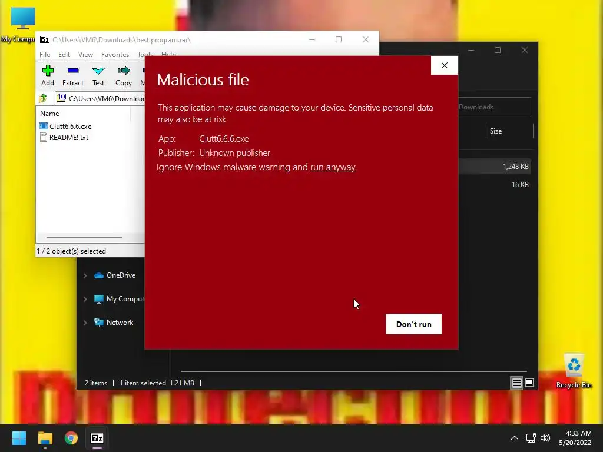Image resolution: width=603 pixels, height=452 pixels.
Task: Click the Extract icon in 7-Zip
Action: (x=72, y=75)
